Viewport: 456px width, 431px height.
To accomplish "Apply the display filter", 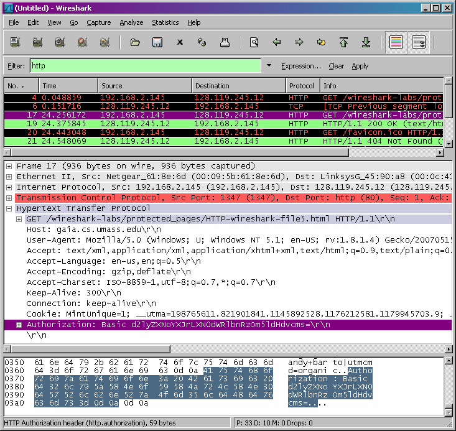I will [360, 66].
